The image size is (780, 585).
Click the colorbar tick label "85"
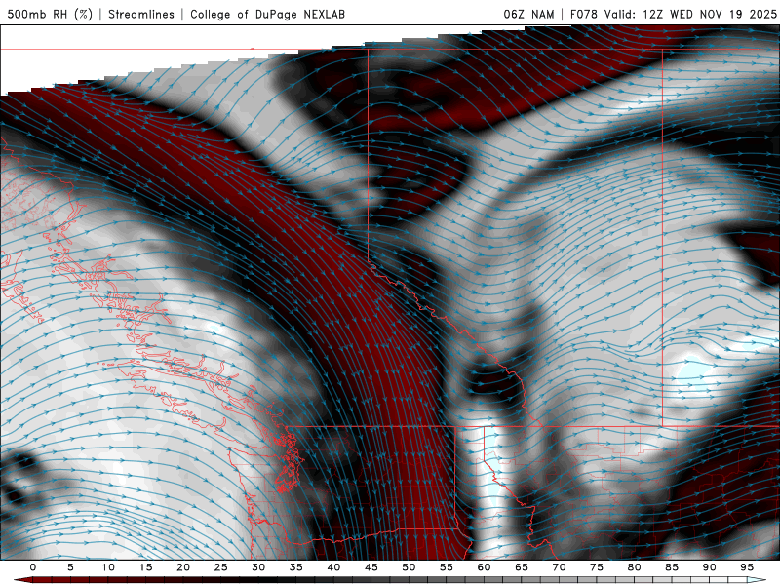point(672,567)
